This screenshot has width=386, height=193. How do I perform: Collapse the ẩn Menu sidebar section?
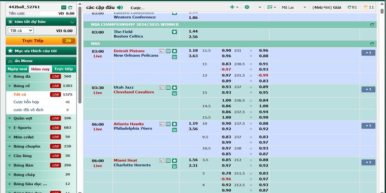pyautogui.click(x=41, y=61)
